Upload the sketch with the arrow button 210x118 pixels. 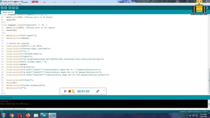click(x=6, y=8)
